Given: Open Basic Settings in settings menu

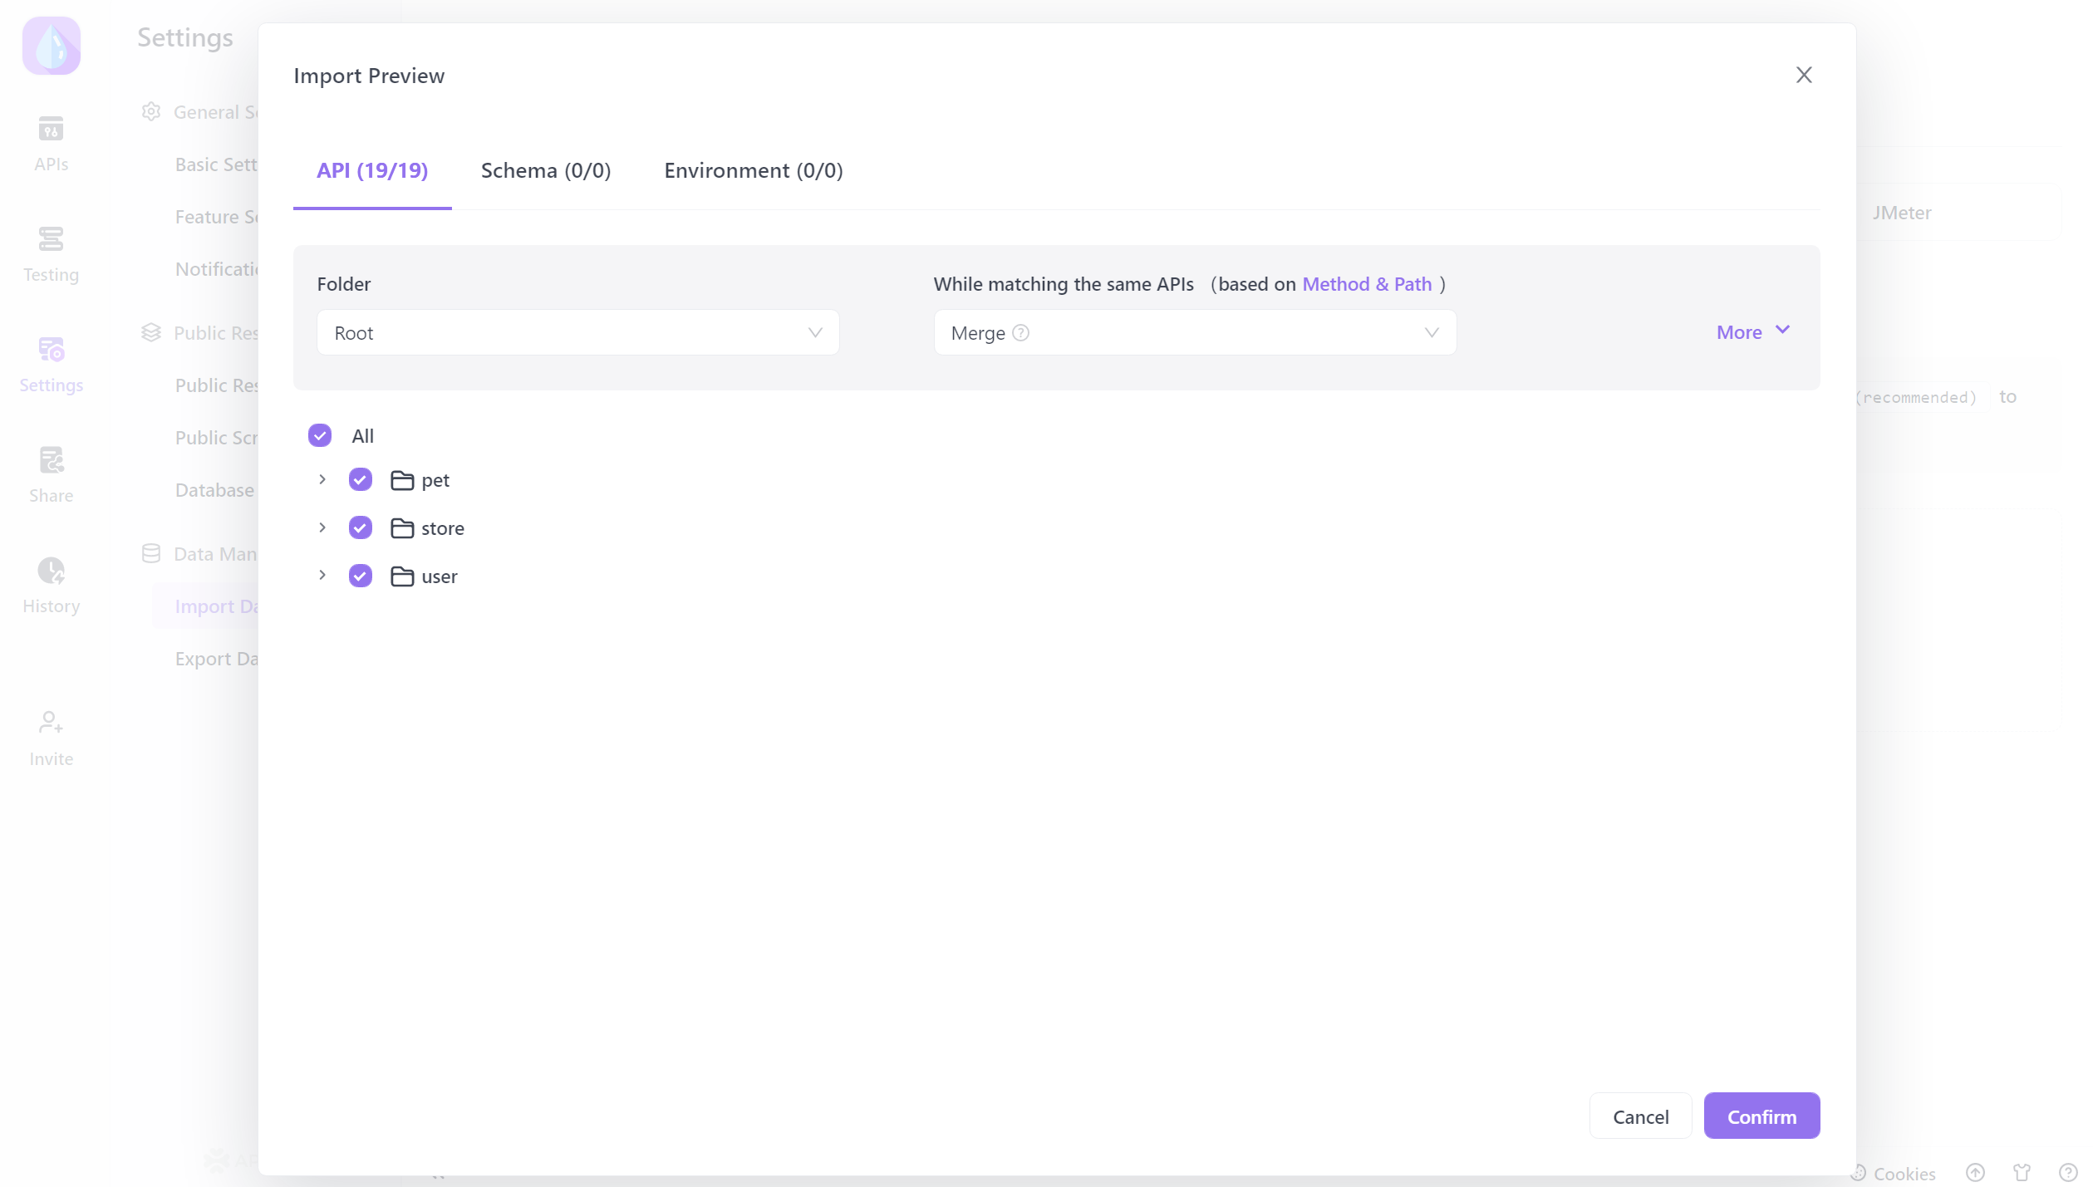Looking at the screenshot, I should (216, 164).
